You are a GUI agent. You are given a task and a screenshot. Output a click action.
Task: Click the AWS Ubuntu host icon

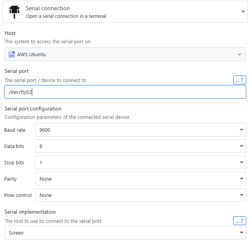tap(11, 54)
